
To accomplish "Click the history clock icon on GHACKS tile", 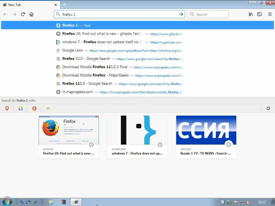I will (x=91, y=145).
